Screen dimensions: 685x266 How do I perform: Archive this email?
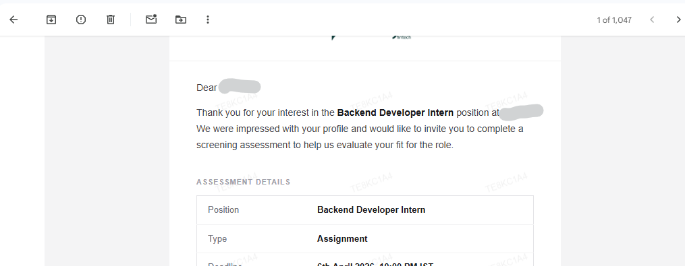pyautogui.click(x=51, y=20)
